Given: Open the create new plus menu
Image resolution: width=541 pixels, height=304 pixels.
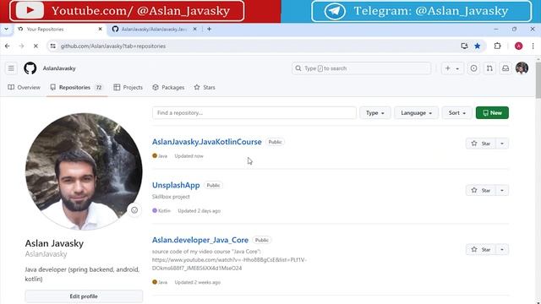Looking at the screenshot, I should 451,68.
